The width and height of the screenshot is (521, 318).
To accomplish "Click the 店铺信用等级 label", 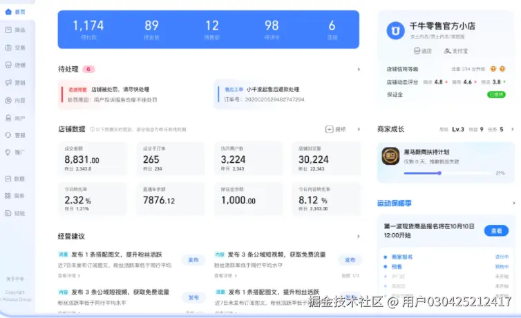I will [402, 69].
